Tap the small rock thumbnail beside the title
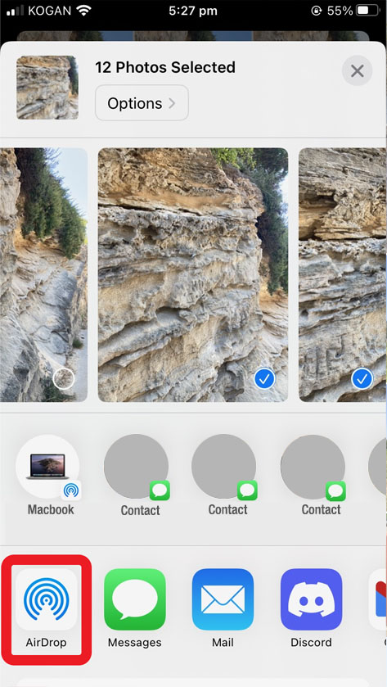The image size is (387, 687). coord(47,88)
